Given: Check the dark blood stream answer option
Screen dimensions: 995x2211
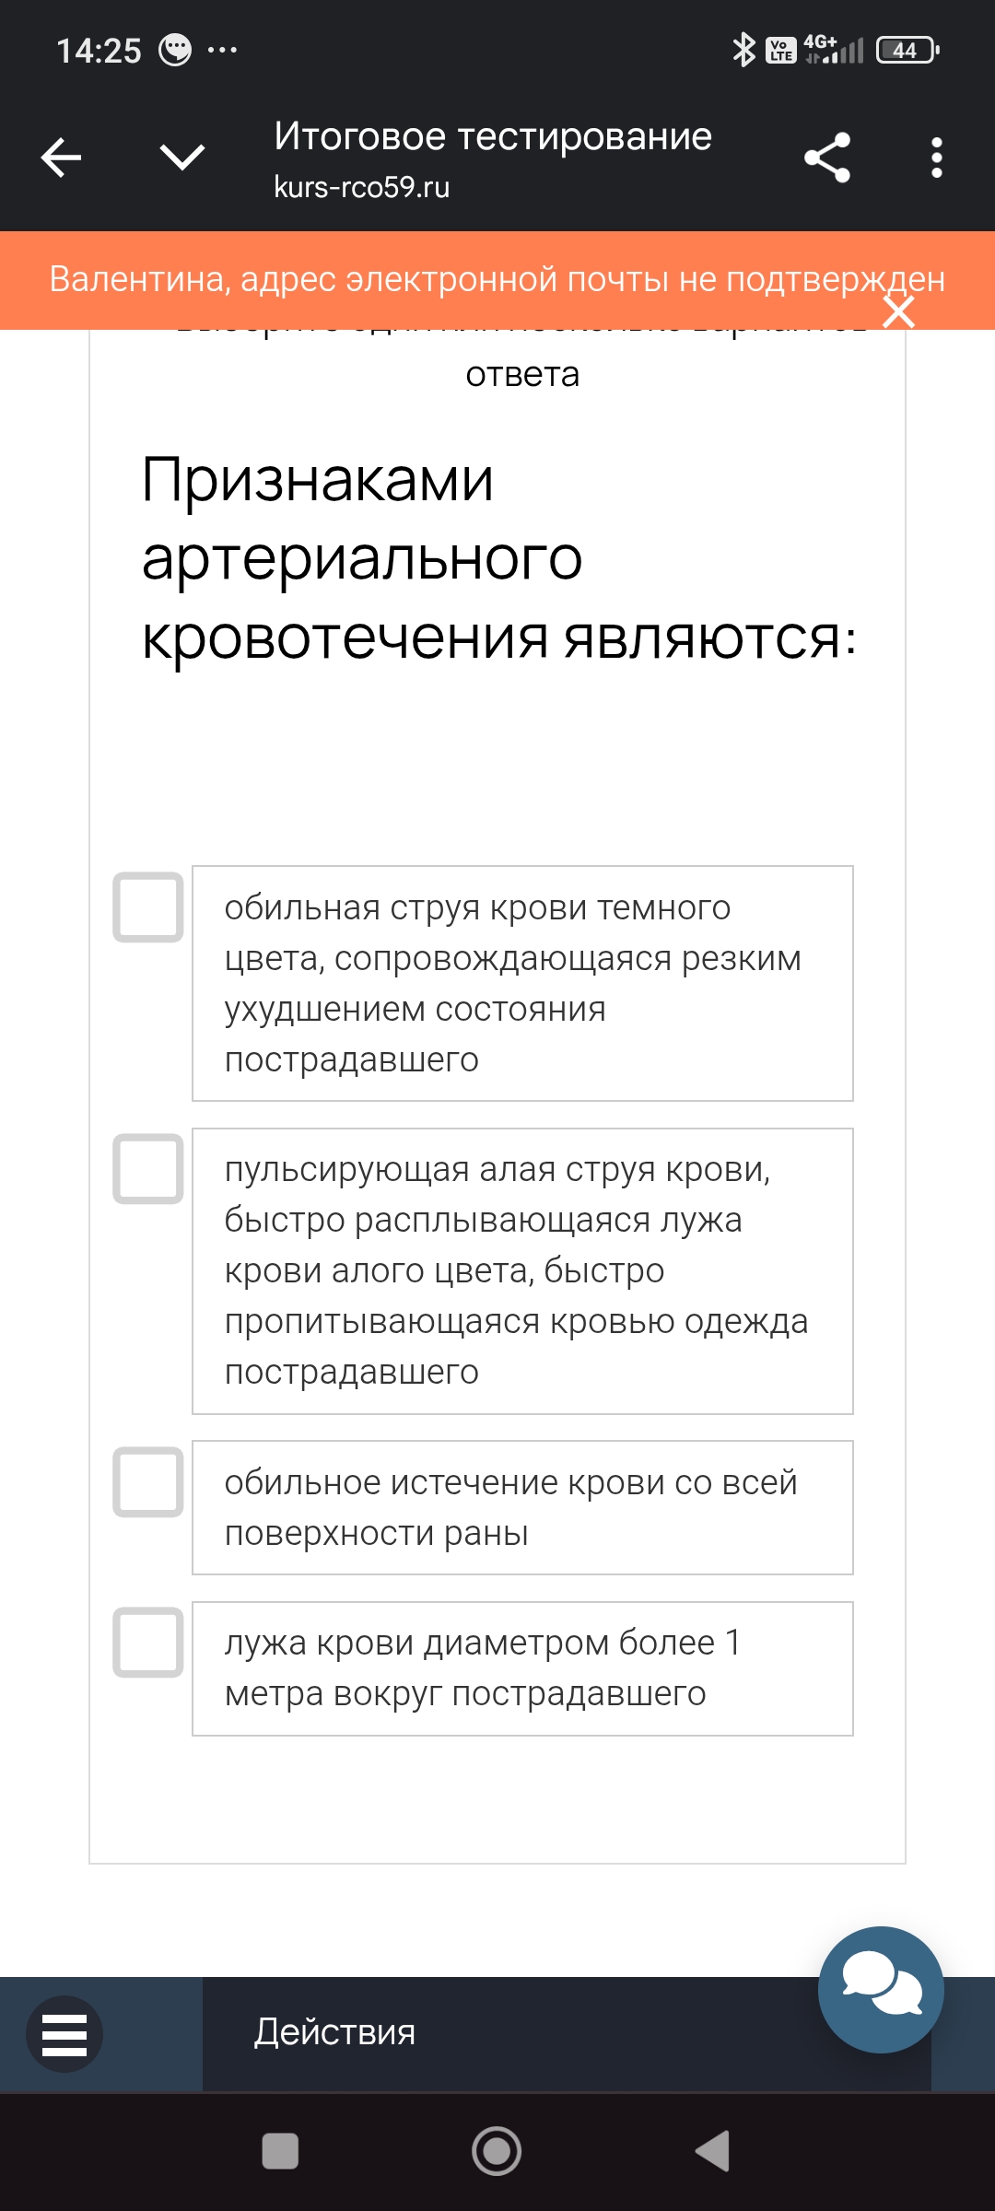Looking at the screenshot, I should (x=148, y=907).
